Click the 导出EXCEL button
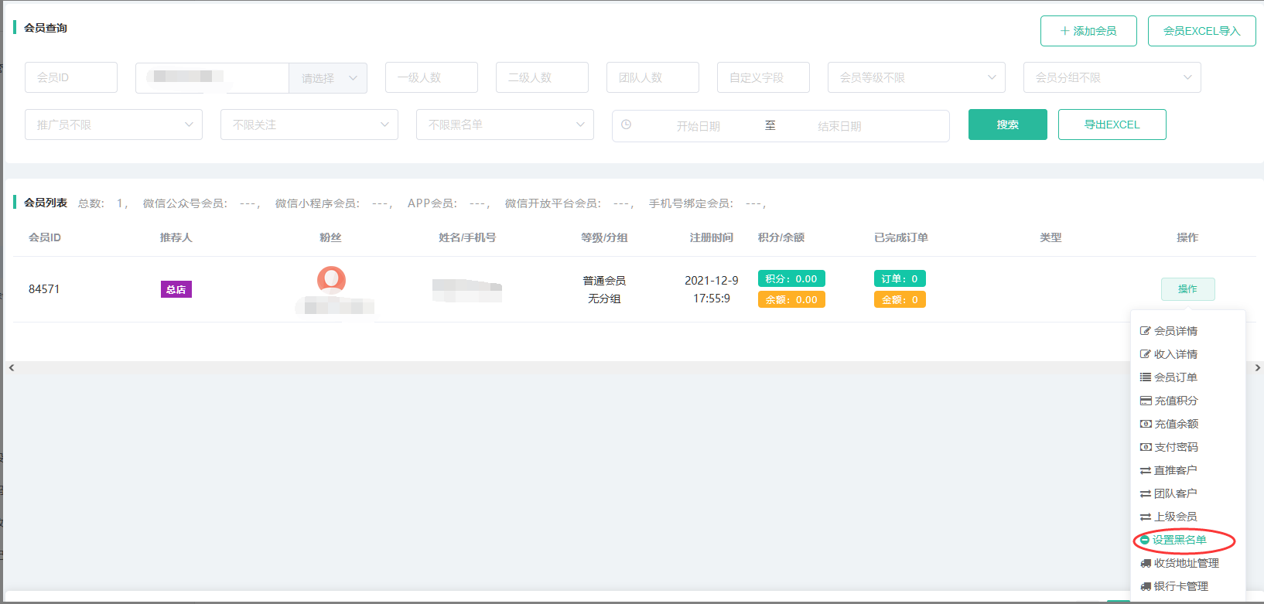1264x604 pixels. pos(1112,125)
